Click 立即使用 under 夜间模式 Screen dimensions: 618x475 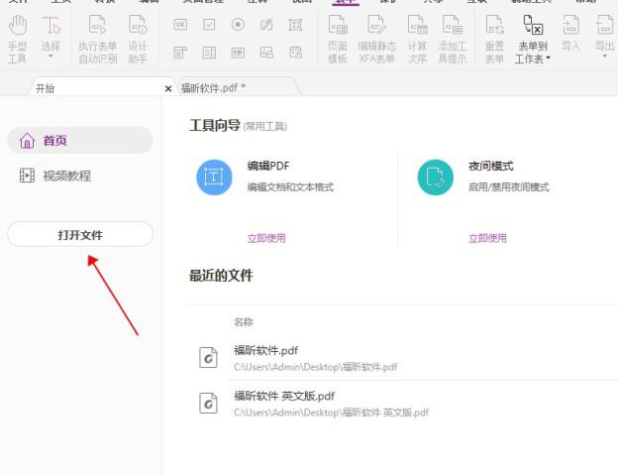click(487, 238)
